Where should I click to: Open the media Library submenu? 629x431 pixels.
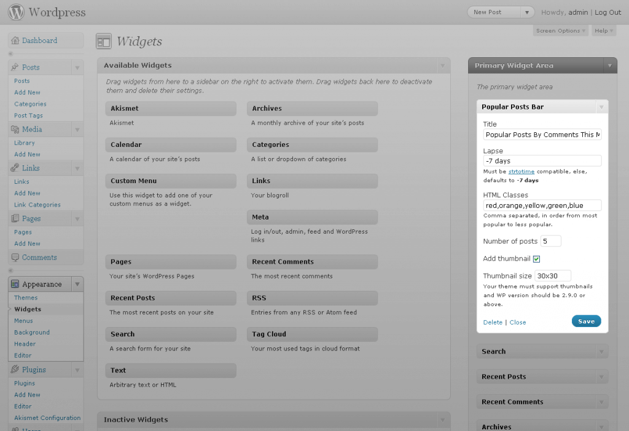[x=25, y=143]
